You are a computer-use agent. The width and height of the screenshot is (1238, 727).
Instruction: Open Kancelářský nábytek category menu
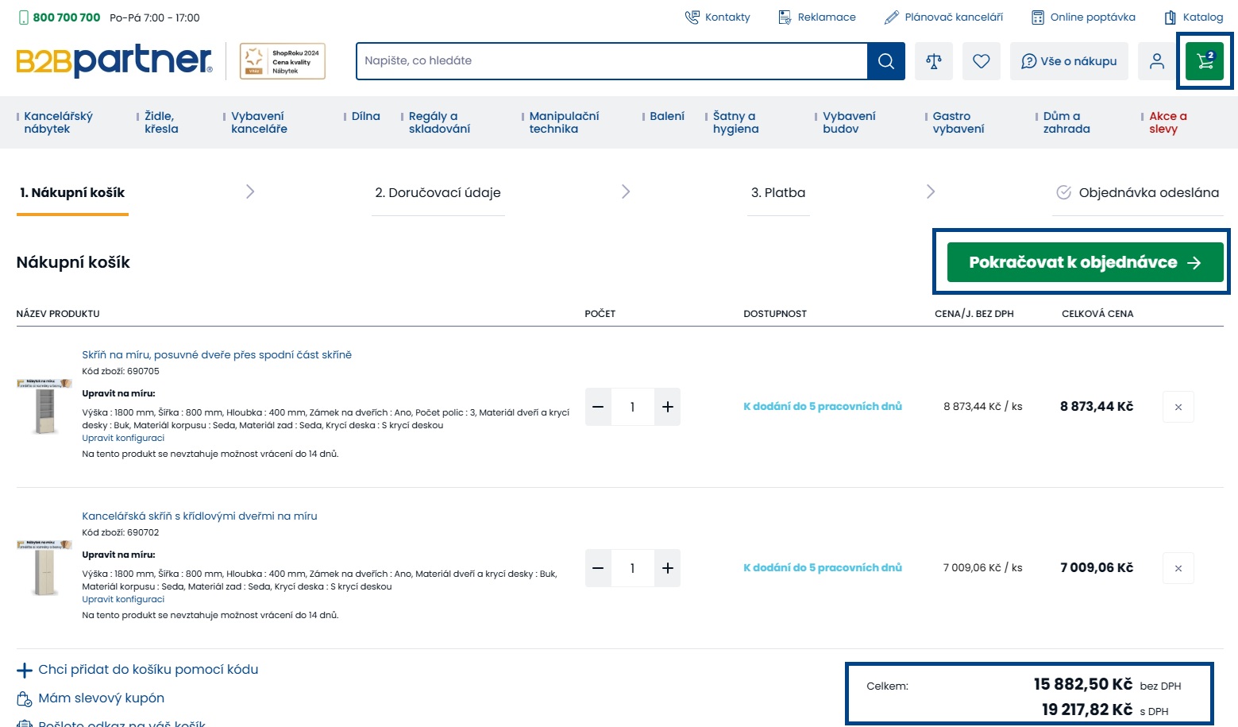(58, 122)
